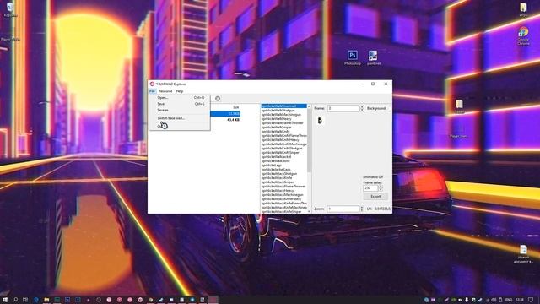Click the HLM WAD Explorer title bar icon
Viewport: 540px width, 304px height.
[x=152, y=84]
